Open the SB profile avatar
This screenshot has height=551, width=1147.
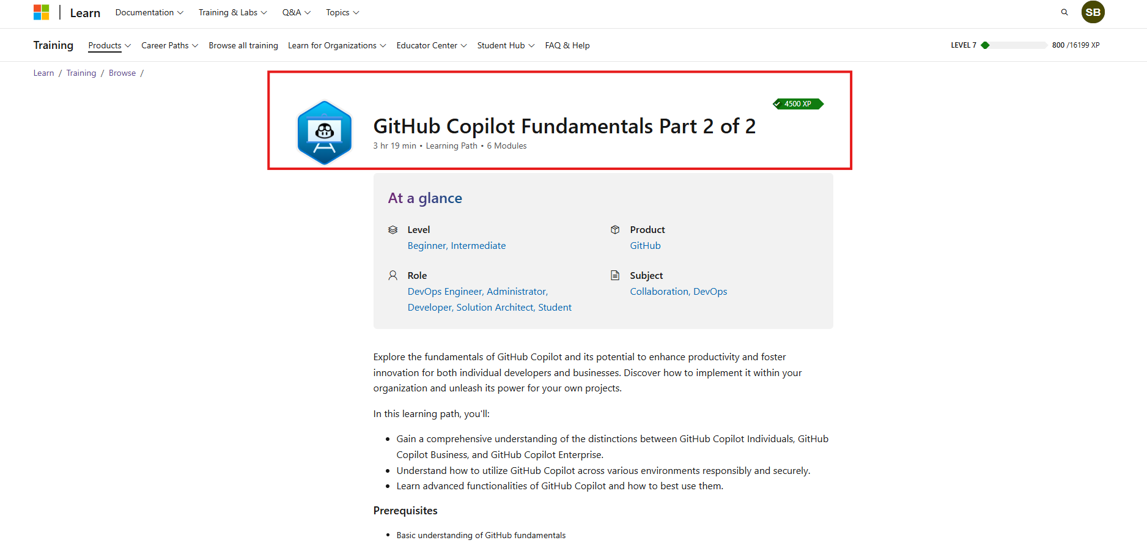[x=1093, y=12]
